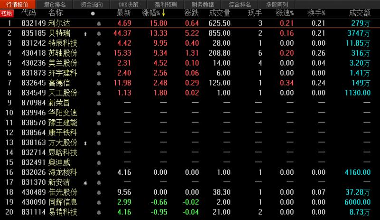Switch to the 综合排名 tab
This screenshot has height=220, width=380.
[x=240, y=4]
